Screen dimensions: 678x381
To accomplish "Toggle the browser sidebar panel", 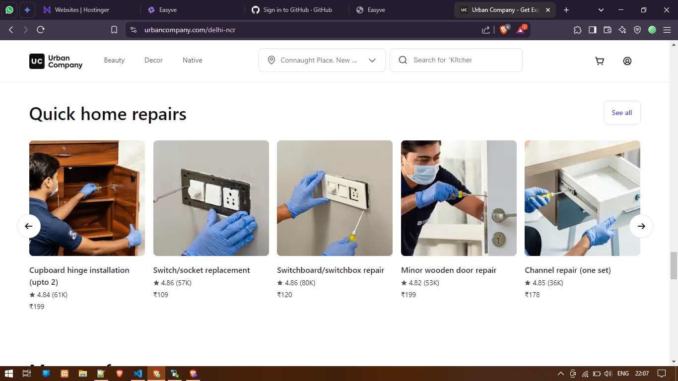I will (592, 30).
